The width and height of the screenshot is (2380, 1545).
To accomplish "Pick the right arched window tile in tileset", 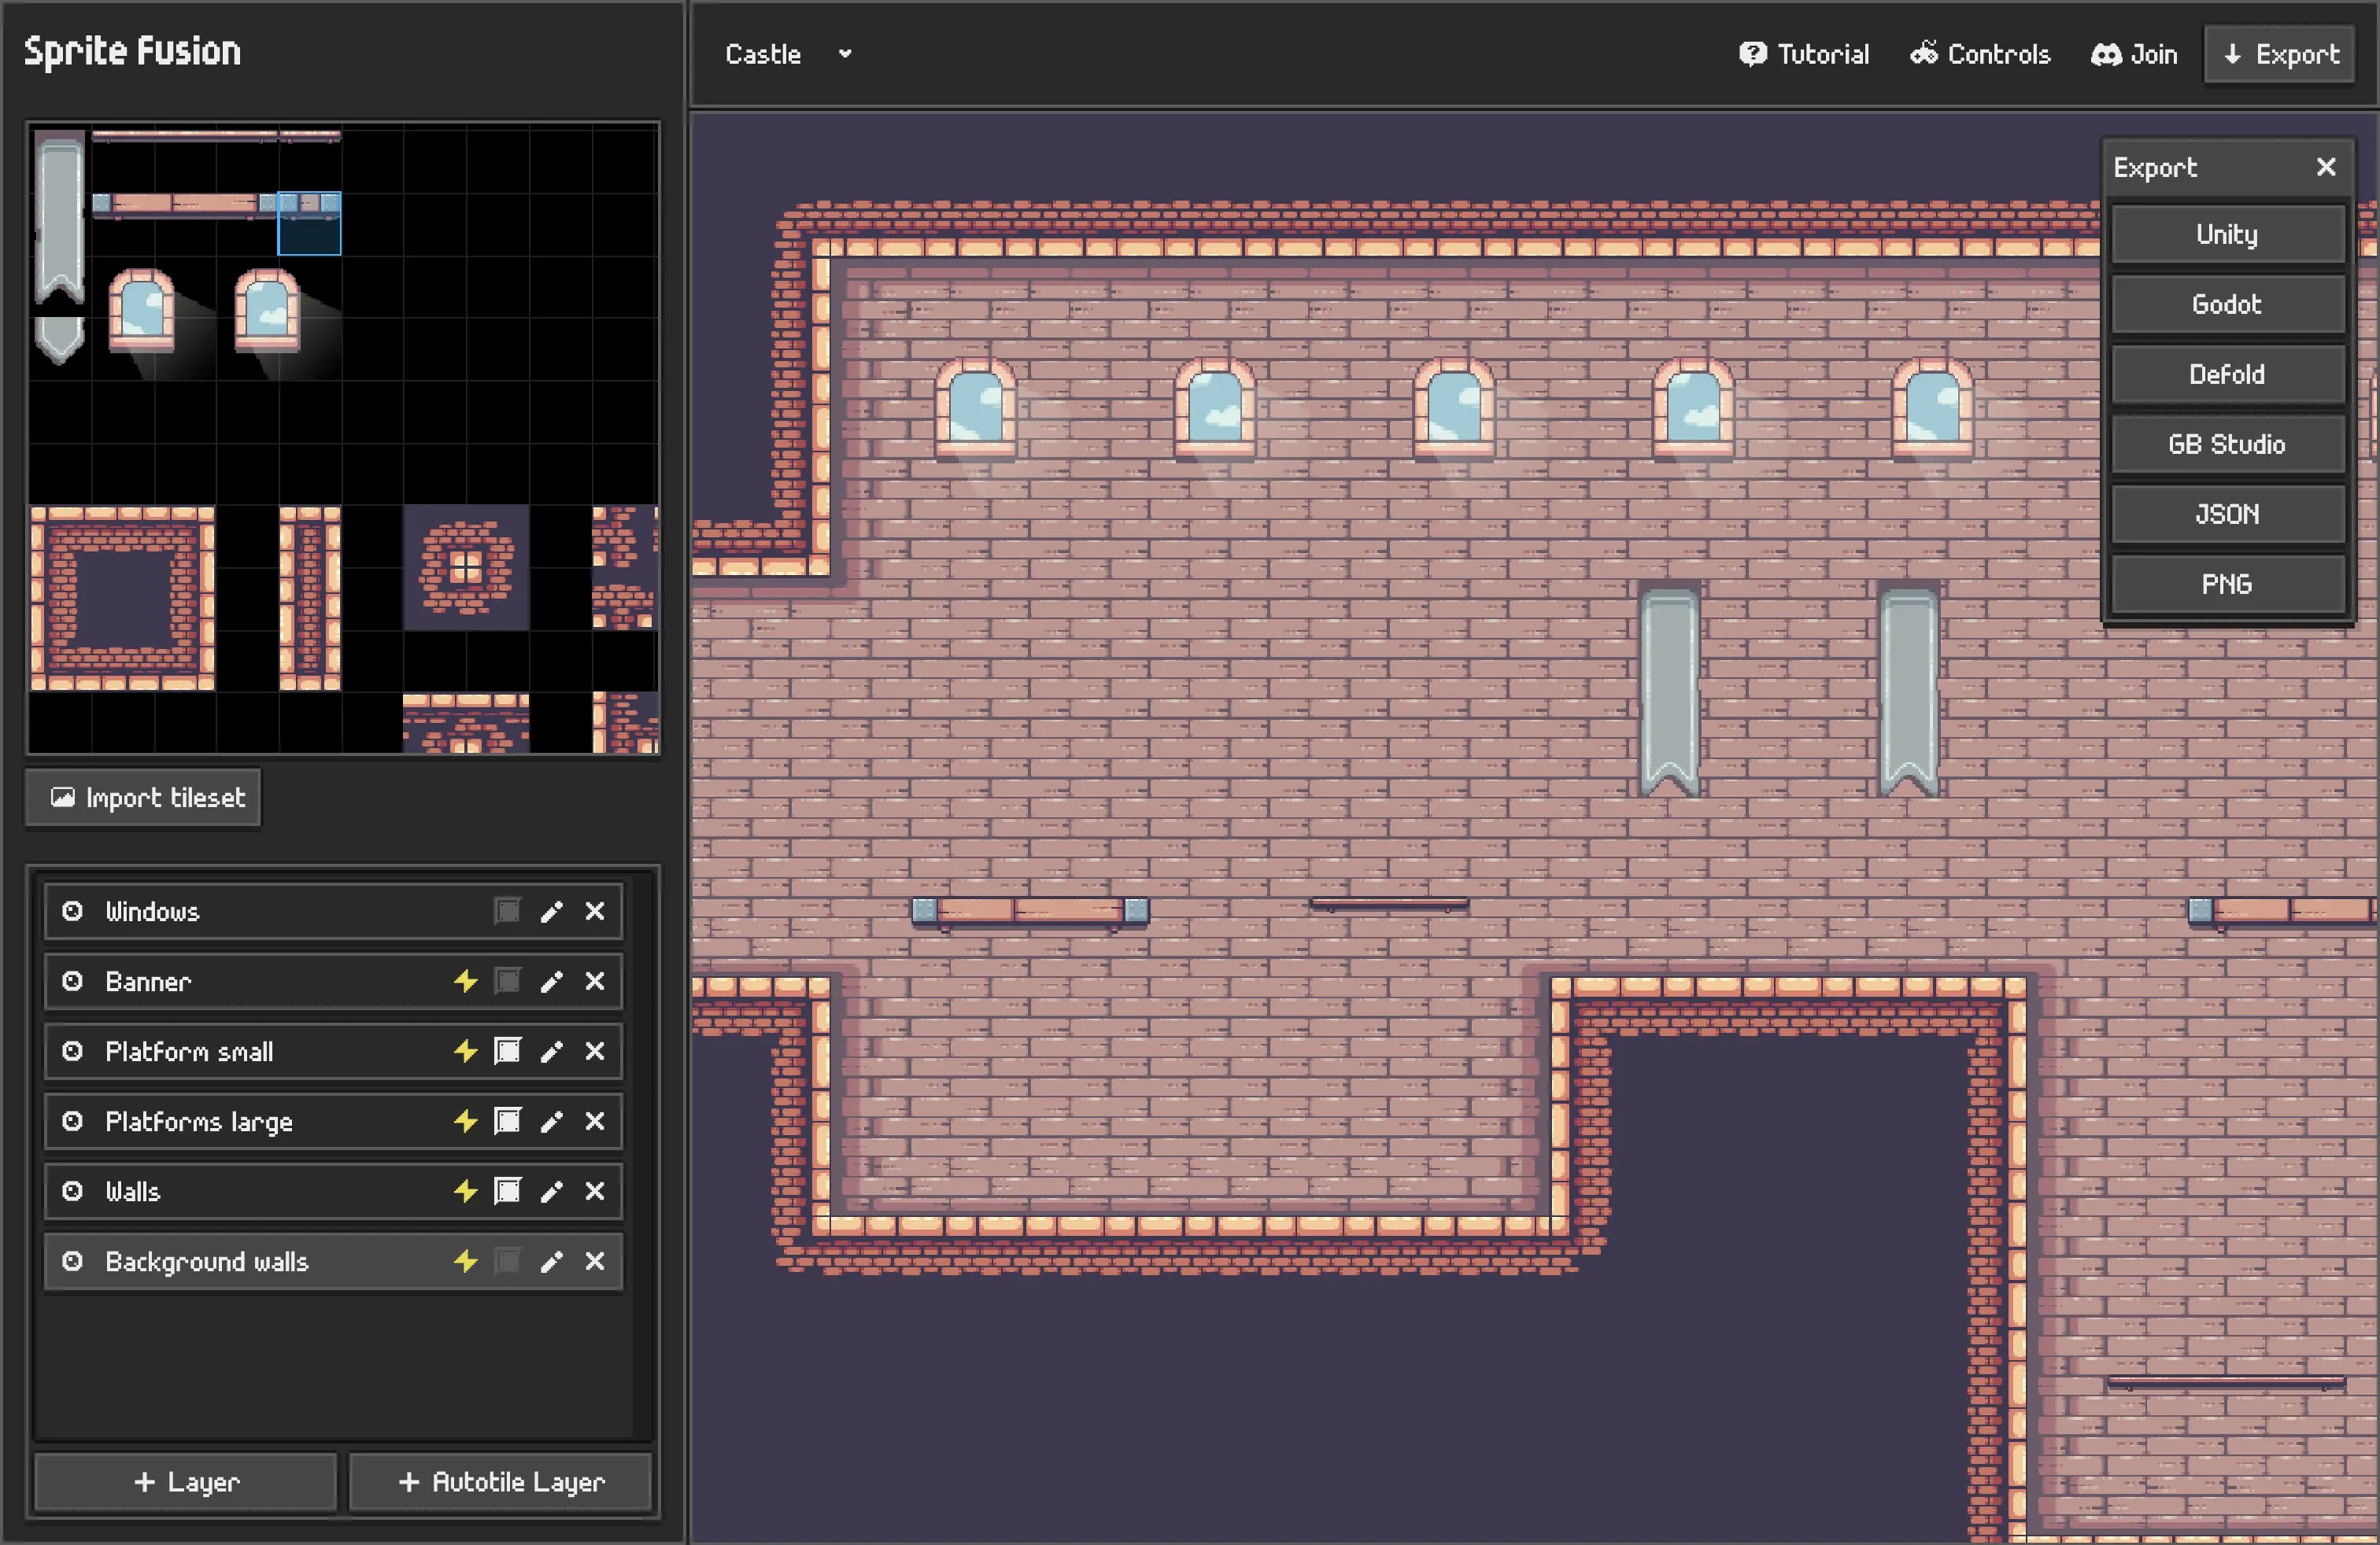I will (267, 310).
